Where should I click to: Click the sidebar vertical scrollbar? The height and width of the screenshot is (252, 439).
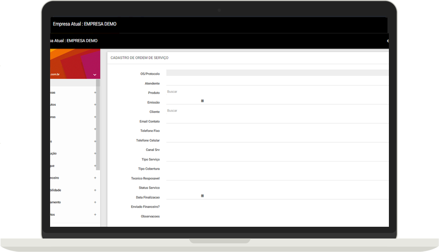click(x=98, y=125)
